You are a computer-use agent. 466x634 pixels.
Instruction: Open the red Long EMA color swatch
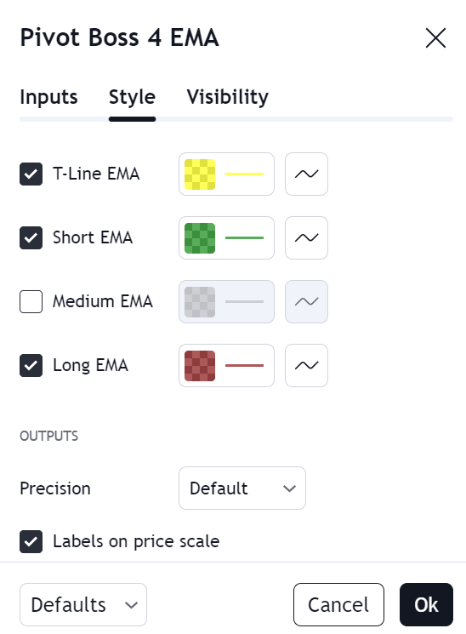pos(200,366)
